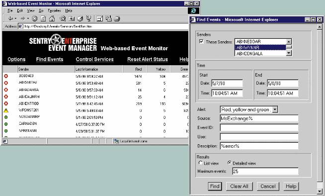Open the History toolbar icon

80,19
